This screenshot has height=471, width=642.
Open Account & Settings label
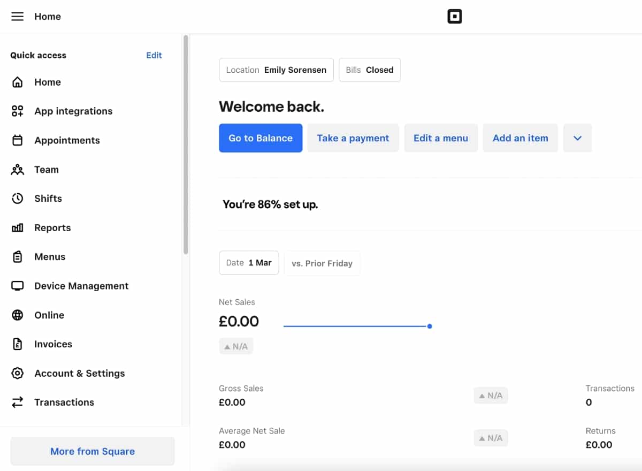tap(80, 373)
